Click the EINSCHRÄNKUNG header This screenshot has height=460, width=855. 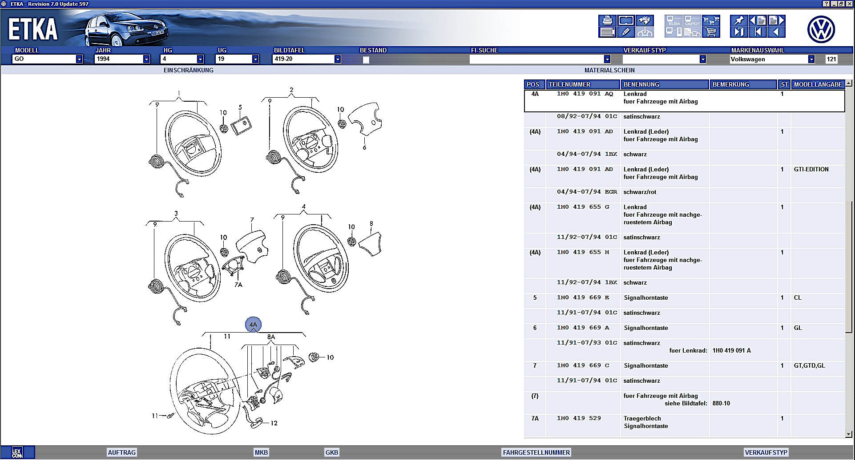(189, 70)
